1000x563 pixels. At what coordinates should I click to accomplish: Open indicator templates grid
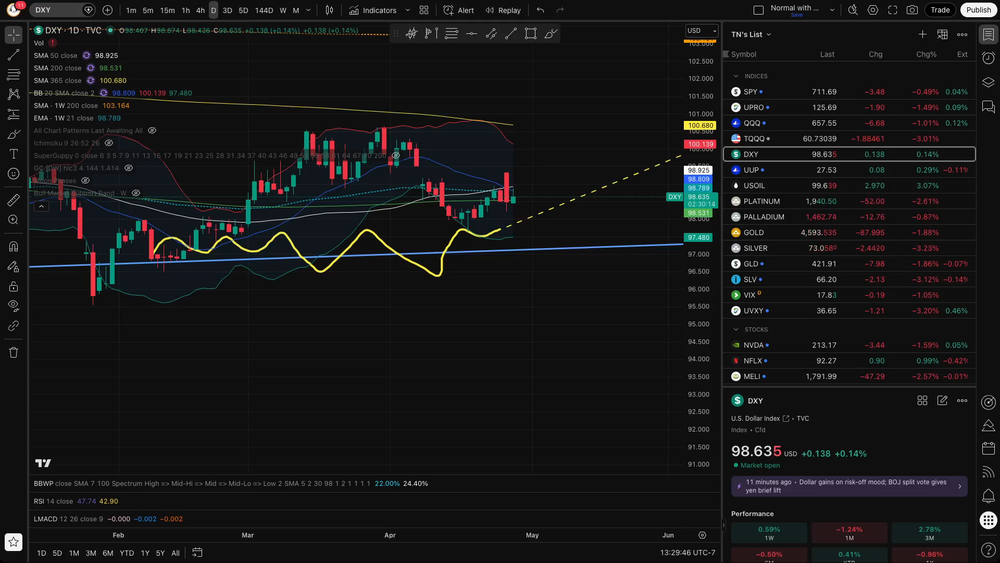tap(424, 10)
